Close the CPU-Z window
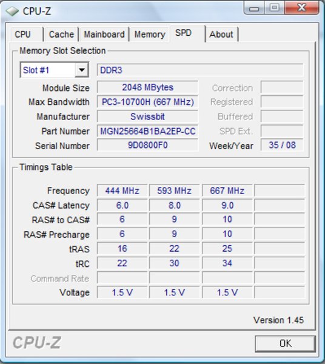The height and width of the screenshot is (364, 325). 301,8
